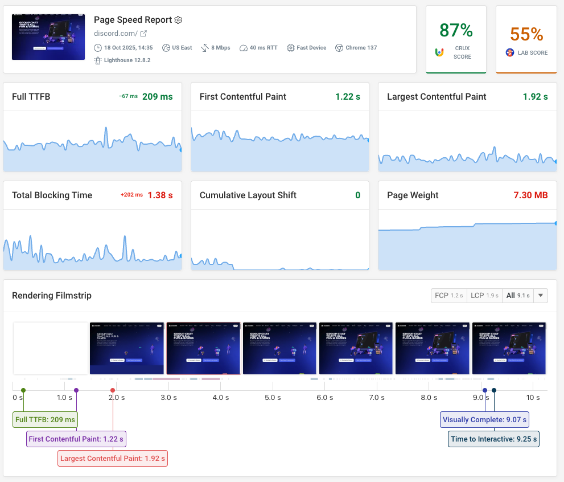Click the discord.com/ URL link

[x=115, y=34]
